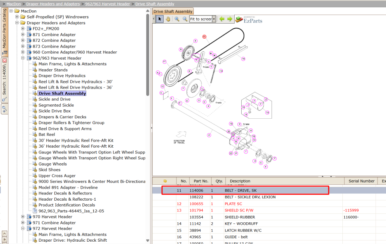Select Draper Drive Hydraulics tree item
This screenshot has width=386, height=244.
62,76
